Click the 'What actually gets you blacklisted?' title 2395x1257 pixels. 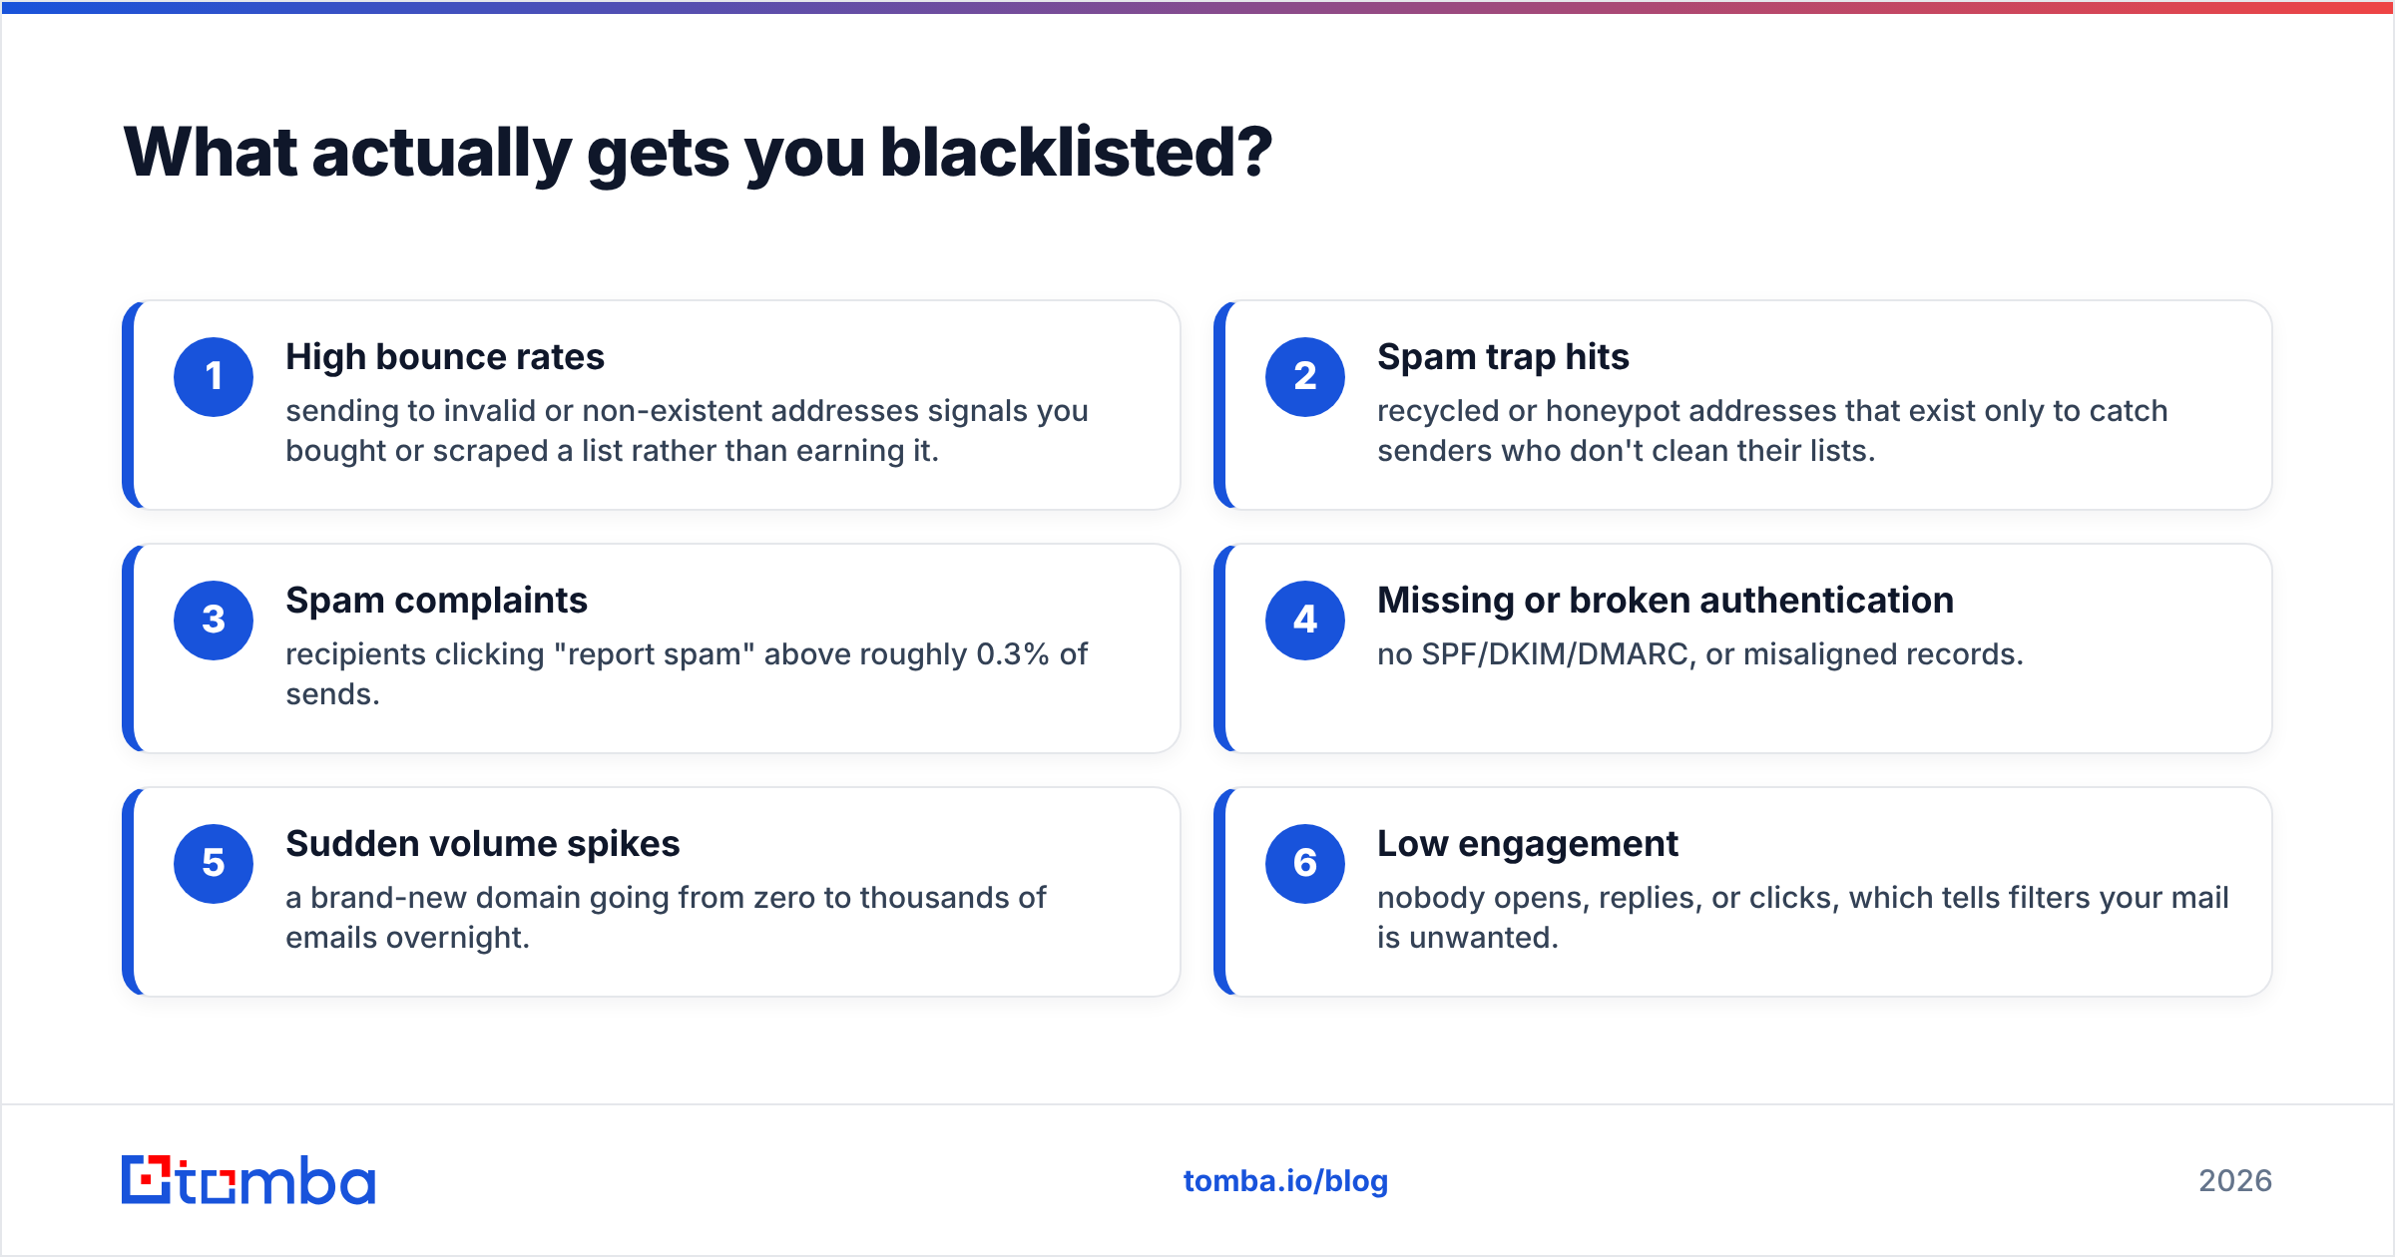[699, 153]
